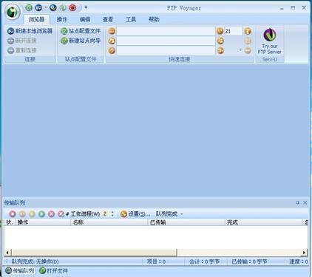Viewport: 312px width, 277px height.
Task: Click dark blue icon in title bar toolbar
Action: coord(53,8)
